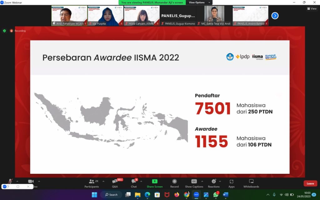Expand the Chat options arrow
320x200 pixels.
(141, 181)
